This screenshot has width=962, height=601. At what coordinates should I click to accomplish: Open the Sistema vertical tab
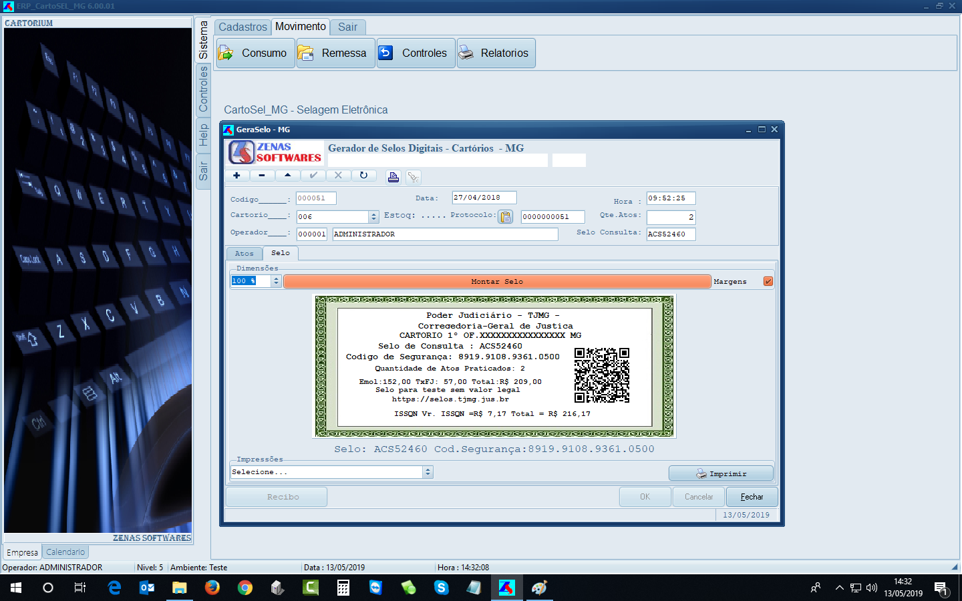(204, 40)
